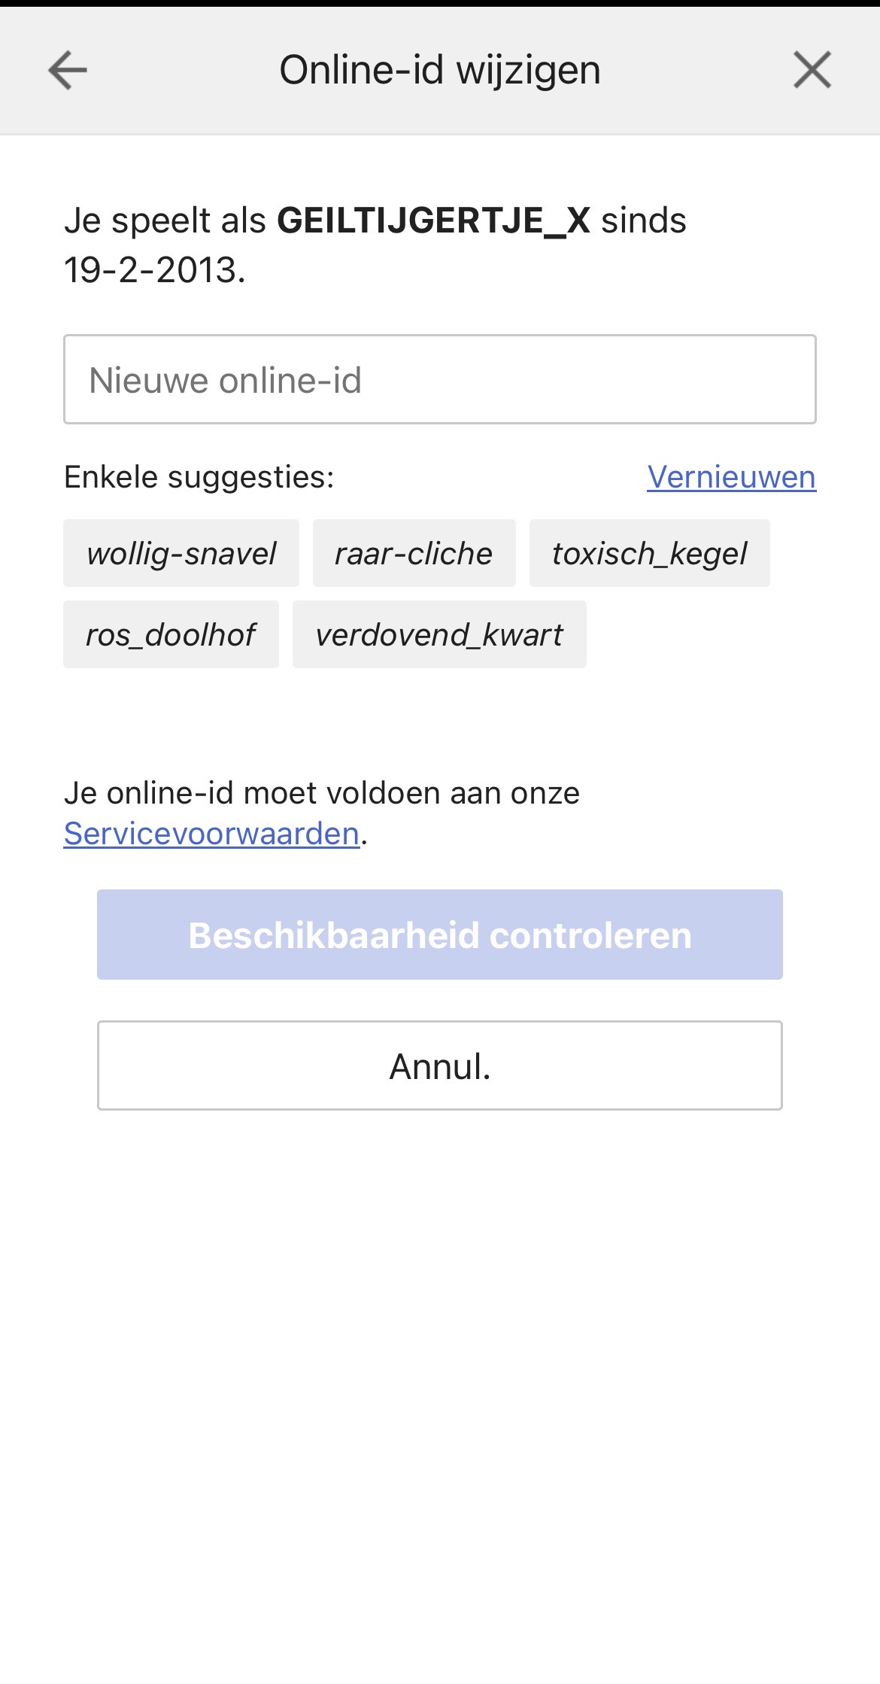Focus the Nieuwe online-id text field
Image resolution: width=880 pixels, height=1684 pixels.
point(439,379)
